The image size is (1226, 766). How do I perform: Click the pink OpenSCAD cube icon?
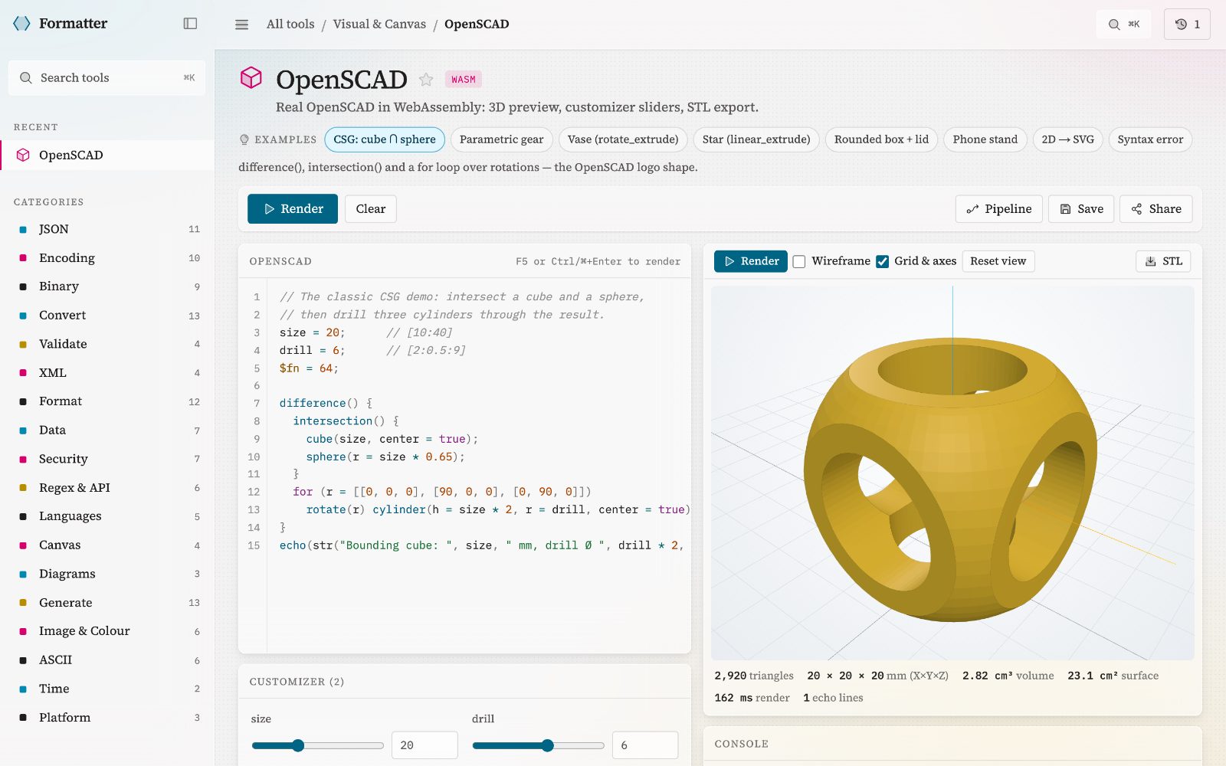click(x=251, y=78)
